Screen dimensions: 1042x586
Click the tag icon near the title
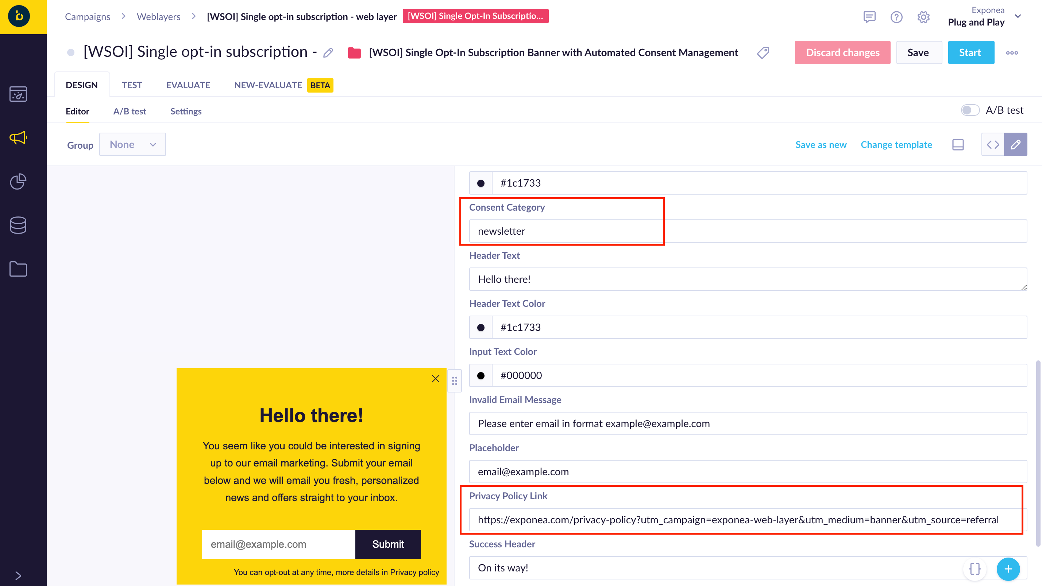coord(763,52)
